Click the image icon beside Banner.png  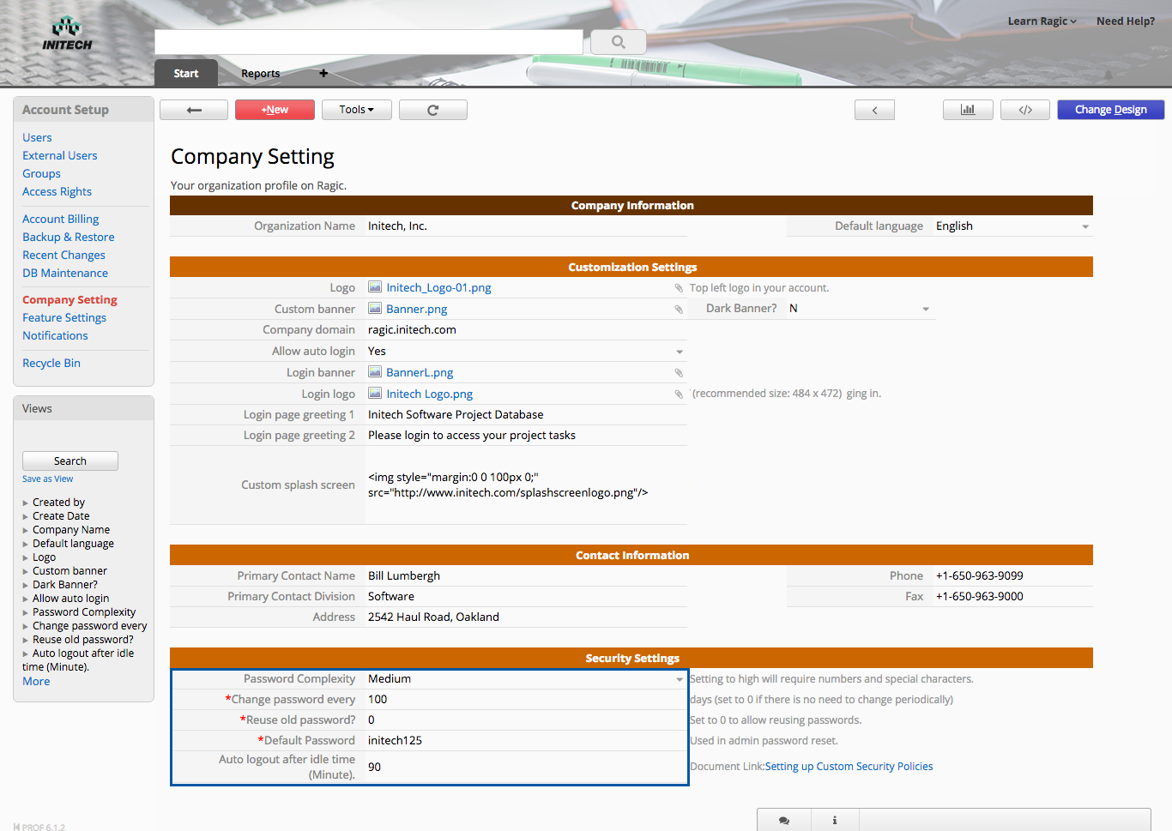(375, 309)
